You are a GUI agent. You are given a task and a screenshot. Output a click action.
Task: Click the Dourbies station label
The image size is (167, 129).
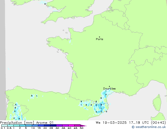[x=109, y=88]
